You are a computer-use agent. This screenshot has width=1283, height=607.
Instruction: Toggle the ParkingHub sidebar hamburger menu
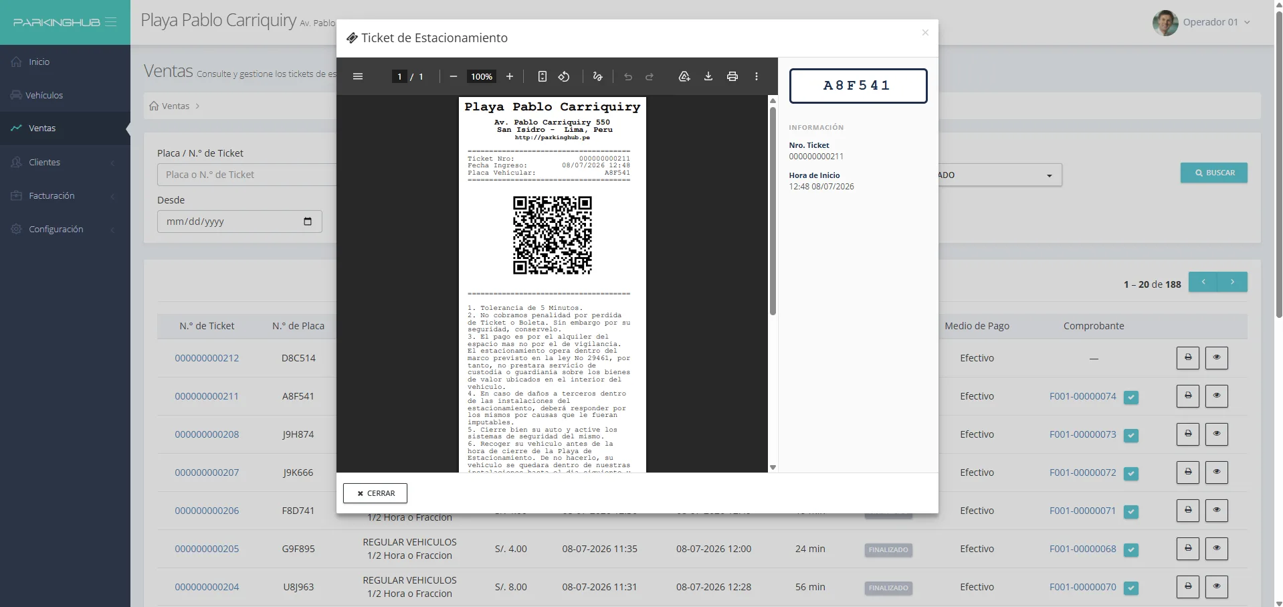click(x=111, y=22)
